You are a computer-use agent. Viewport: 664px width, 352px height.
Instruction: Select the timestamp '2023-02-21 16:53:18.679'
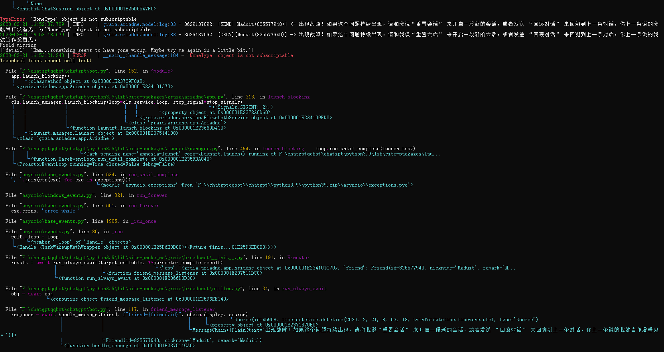[32, 35]
